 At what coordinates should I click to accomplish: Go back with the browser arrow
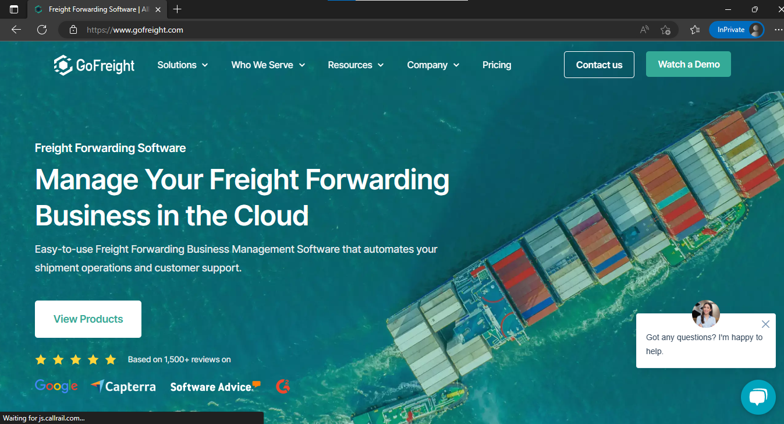click(16, 30)
